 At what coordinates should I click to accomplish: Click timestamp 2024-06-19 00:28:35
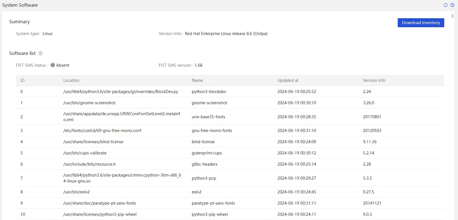click(x=297, y=117)
